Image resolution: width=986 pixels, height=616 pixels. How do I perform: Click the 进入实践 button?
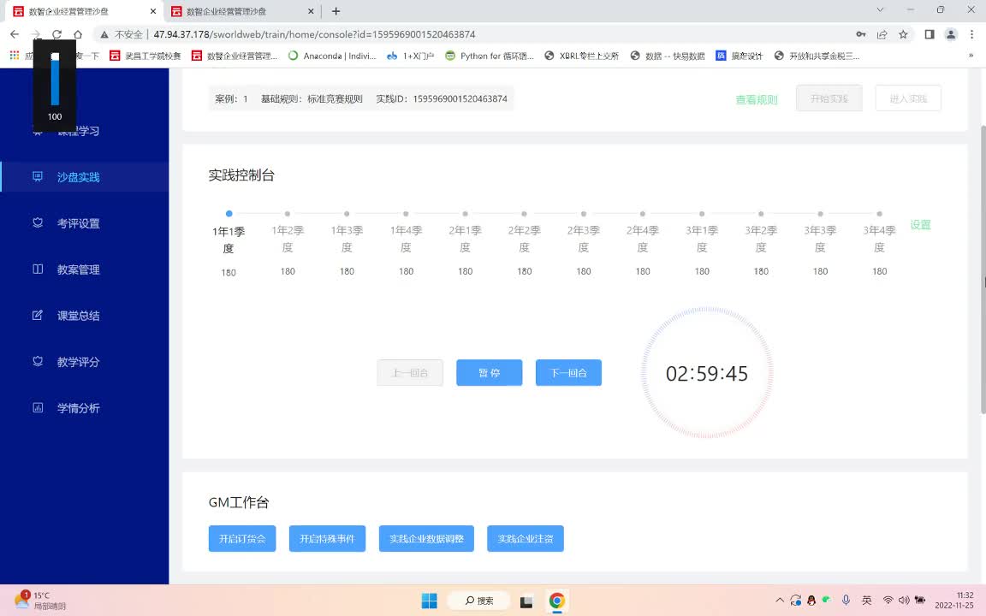point(908,98)
